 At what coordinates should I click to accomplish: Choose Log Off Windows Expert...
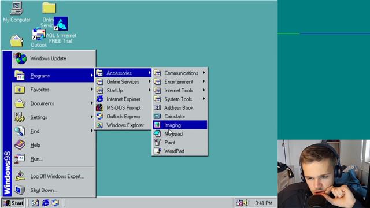tap(54, 176)
